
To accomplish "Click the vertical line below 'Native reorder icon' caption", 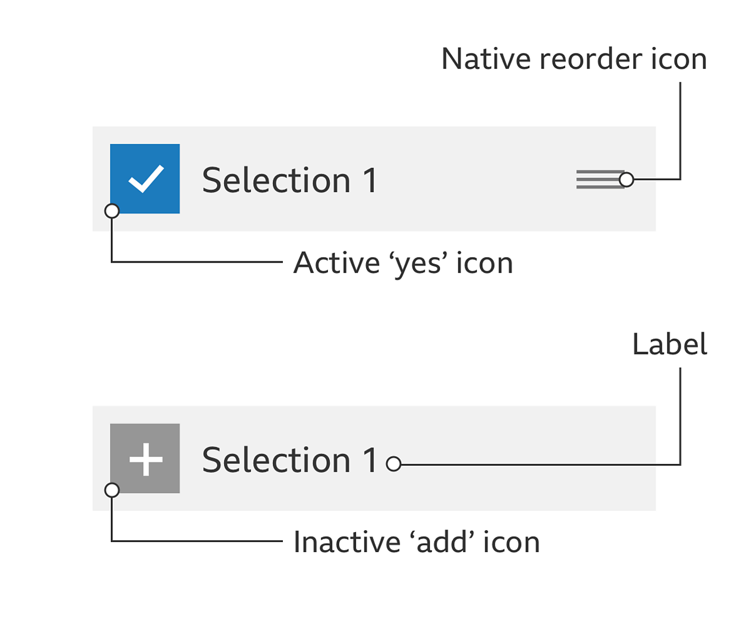I will 680,129.
